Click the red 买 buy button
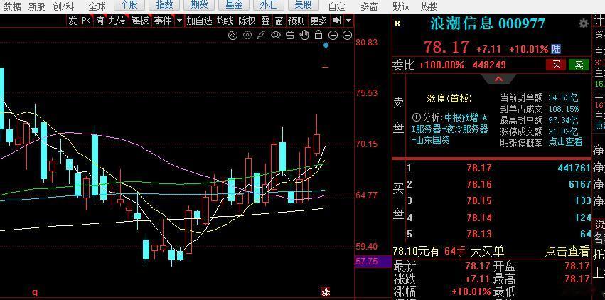Viewport: 605px width, 300px height. [556, 65]
